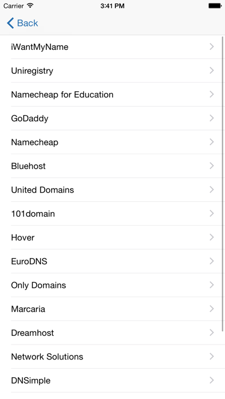This screenshot has height=399, width=225.
Task: Tap the Wi-Fi status icon
Action: click(30, 6)
